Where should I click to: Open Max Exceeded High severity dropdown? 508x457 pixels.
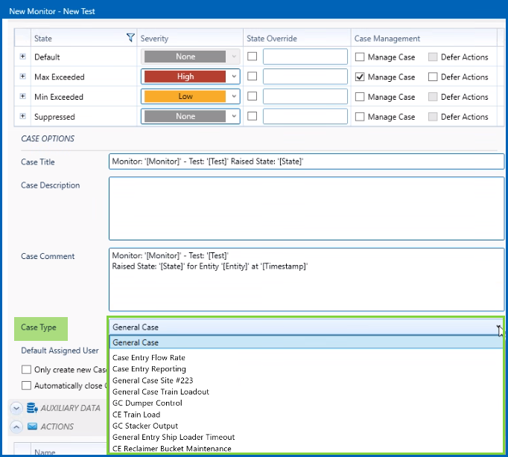[x=234, y=77]
